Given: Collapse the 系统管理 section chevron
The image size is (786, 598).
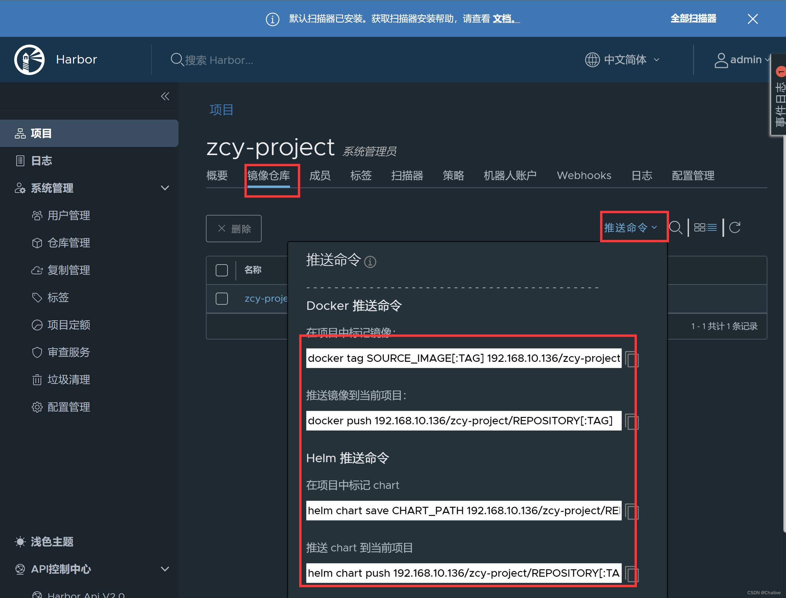Looking at the screenshot, I should 165,188.
